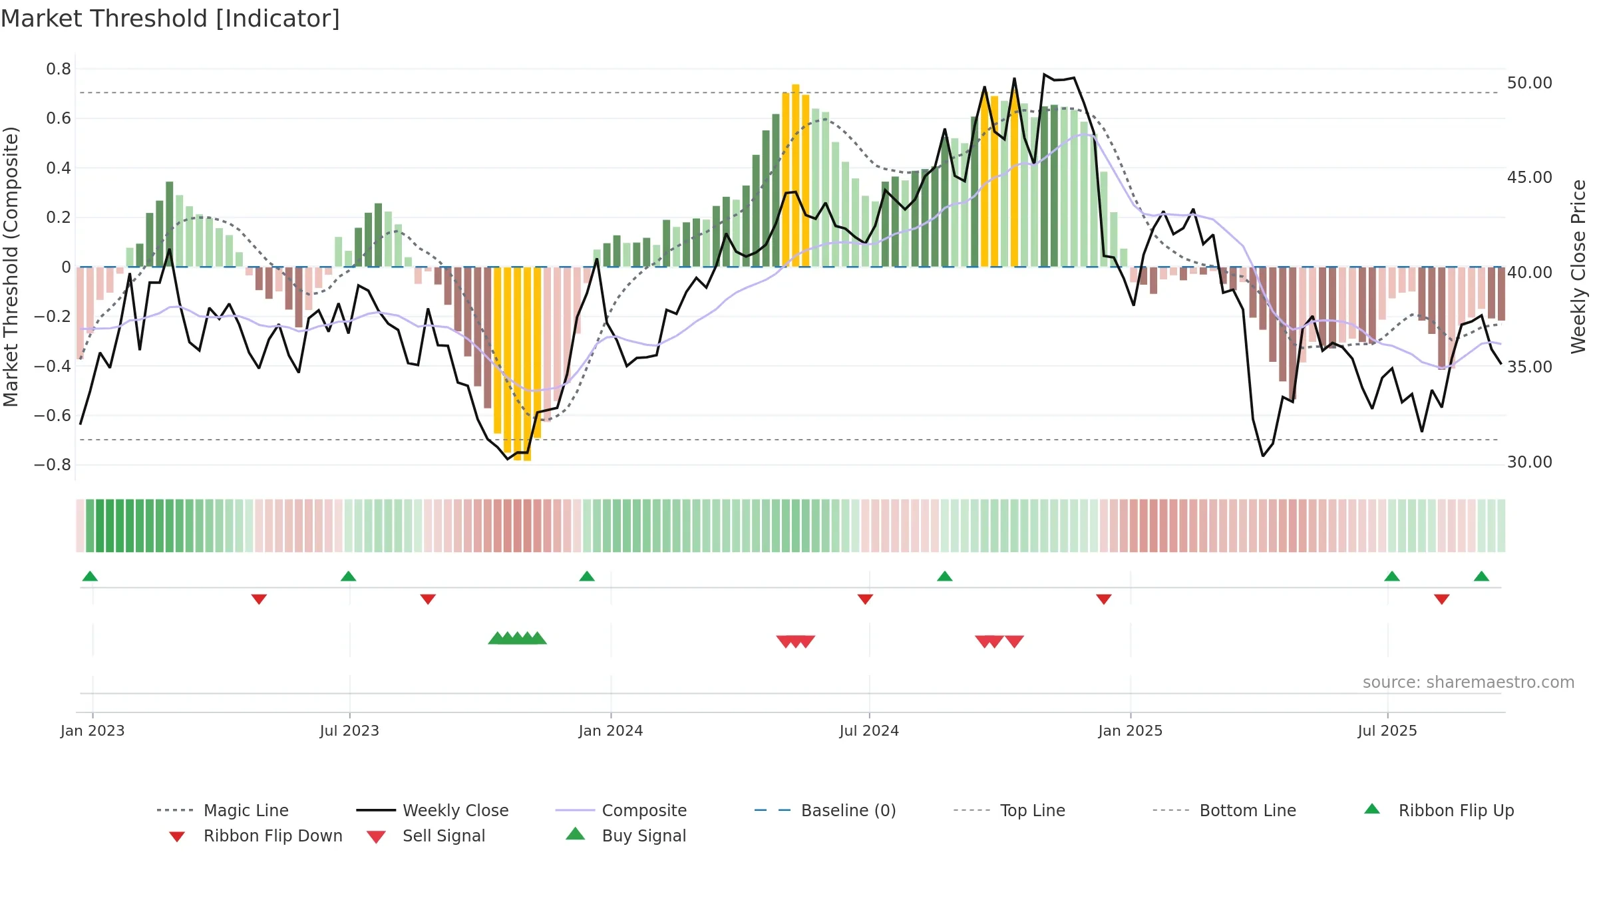Click the Market Threshold (Composite) axis title

tap(11, 267)
